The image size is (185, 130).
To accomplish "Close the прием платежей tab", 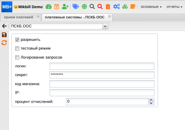I will click(38, 16).
